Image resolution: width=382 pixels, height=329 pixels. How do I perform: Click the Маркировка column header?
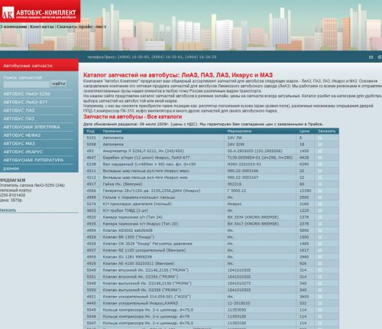click(x=239, y=131)
